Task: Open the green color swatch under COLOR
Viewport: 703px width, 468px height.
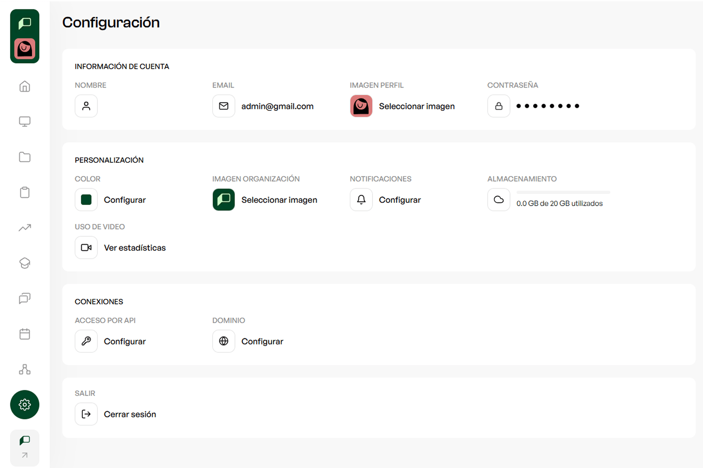Action: tap(86, 200)
